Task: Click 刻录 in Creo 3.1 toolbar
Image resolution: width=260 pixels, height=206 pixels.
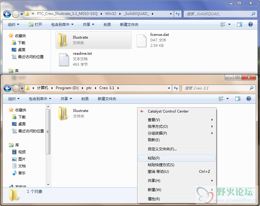Action: click(85, 99)
